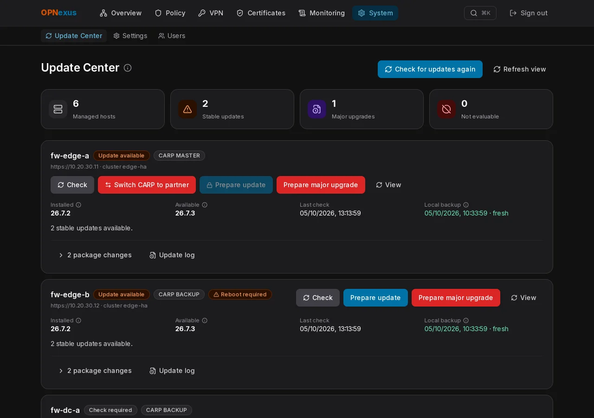
Task: Click the Major upgrades summary card
Action: [362, 109]
